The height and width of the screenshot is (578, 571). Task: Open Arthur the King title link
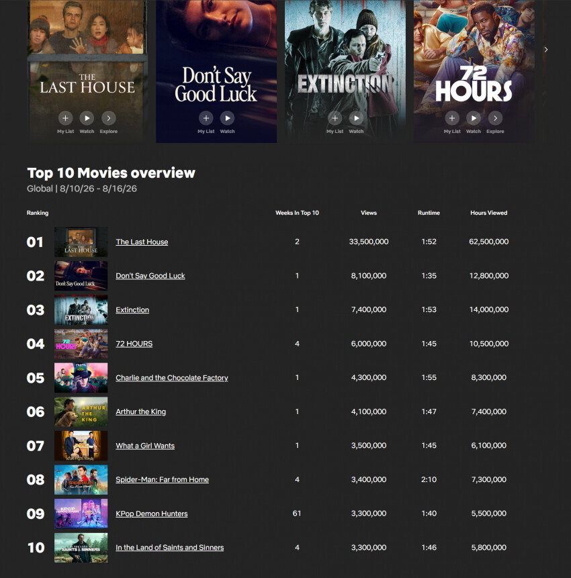click(x=140, y=412)
